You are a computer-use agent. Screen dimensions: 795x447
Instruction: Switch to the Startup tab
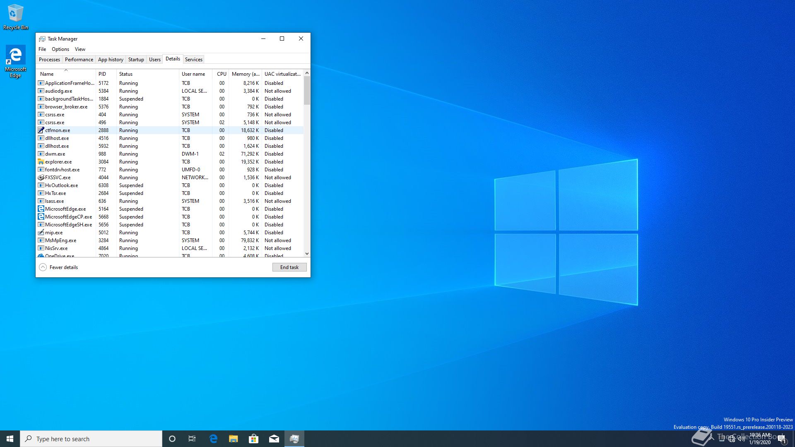coord(136,60)
